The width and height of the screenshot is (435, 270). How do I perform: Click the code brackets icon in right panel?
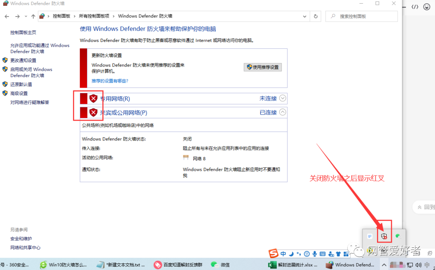click(x=415, y=7)
